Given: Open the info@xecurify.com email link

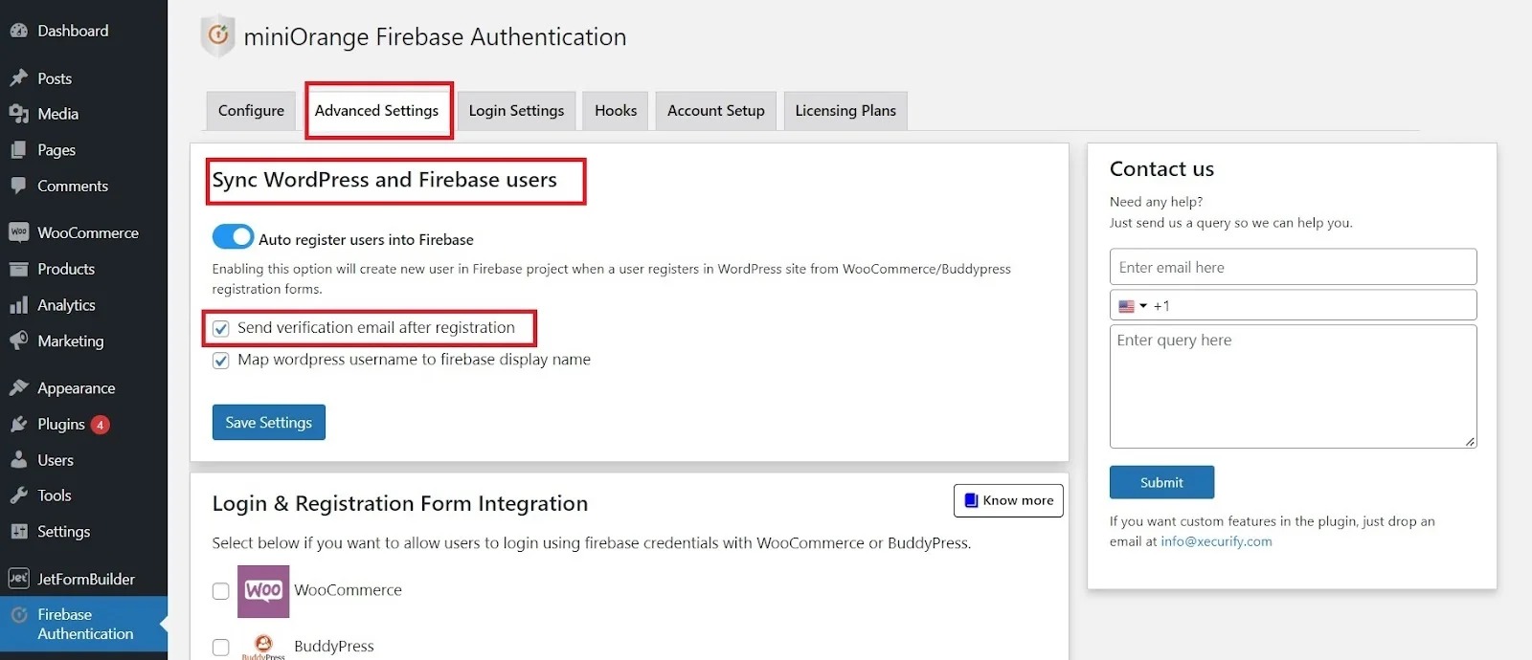Looking at the screenshot, I should (1216, 541).
